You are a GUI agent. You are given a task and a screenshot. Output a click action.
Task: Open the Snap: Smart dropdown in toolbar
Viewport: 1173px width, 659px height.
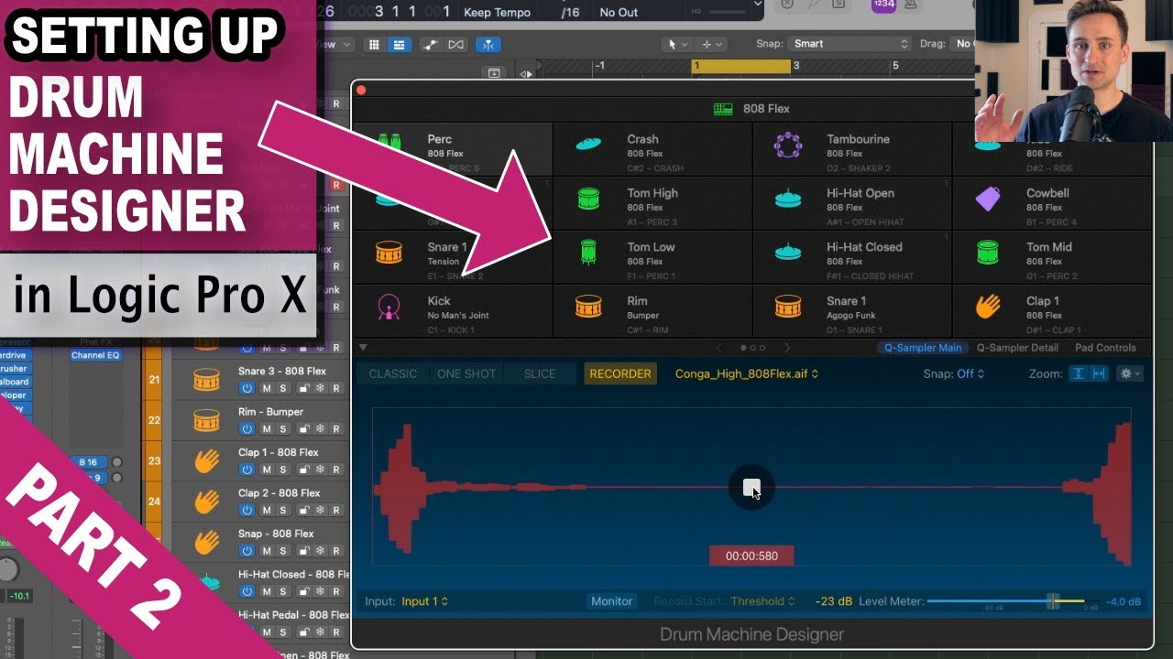click(849, 44)
